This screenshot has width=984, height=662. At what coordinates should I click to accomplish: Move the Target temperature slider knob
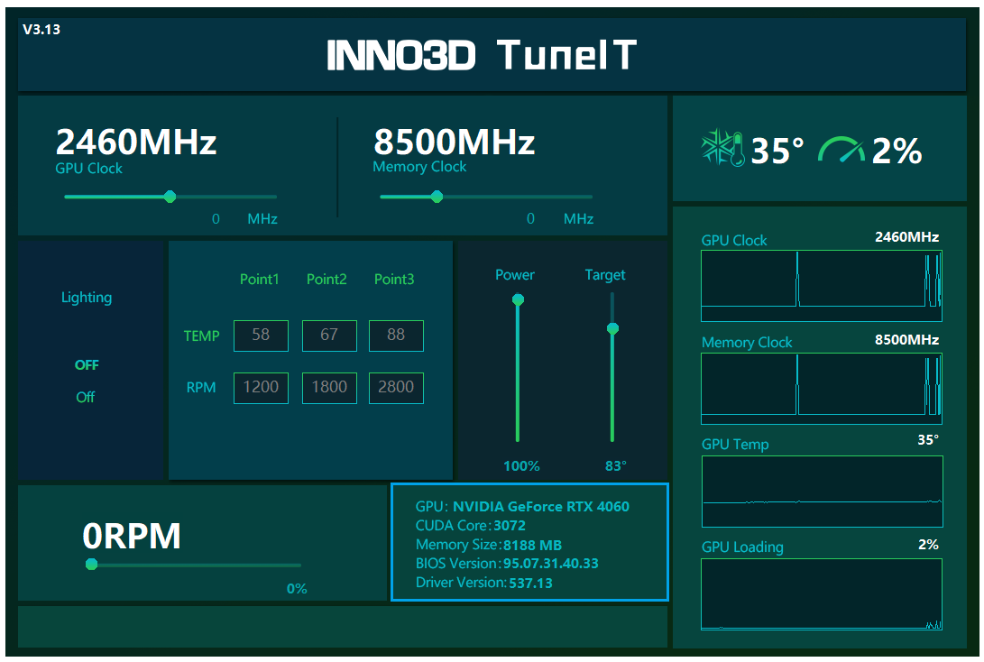[612, 328]
